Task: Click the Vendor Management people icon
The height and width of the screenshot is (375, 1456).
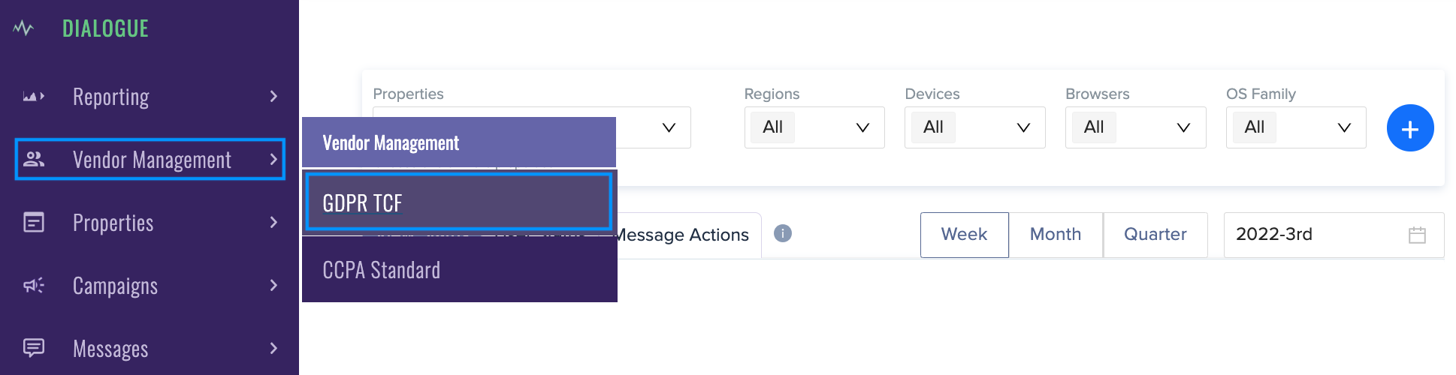Action: tap(34, 159)
